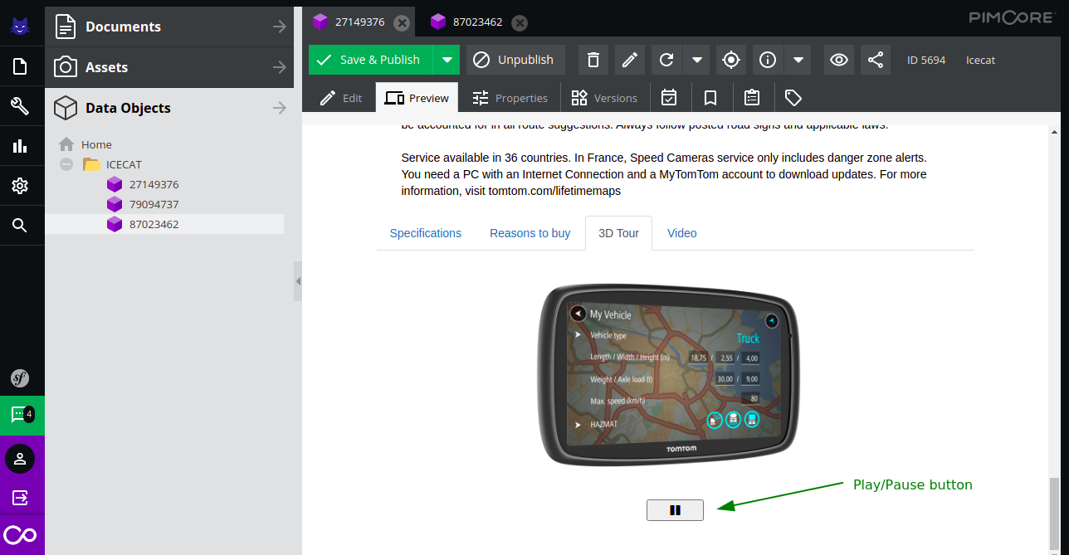
Task: Switch to Specifications tab
Action: [x=426, y=233]
